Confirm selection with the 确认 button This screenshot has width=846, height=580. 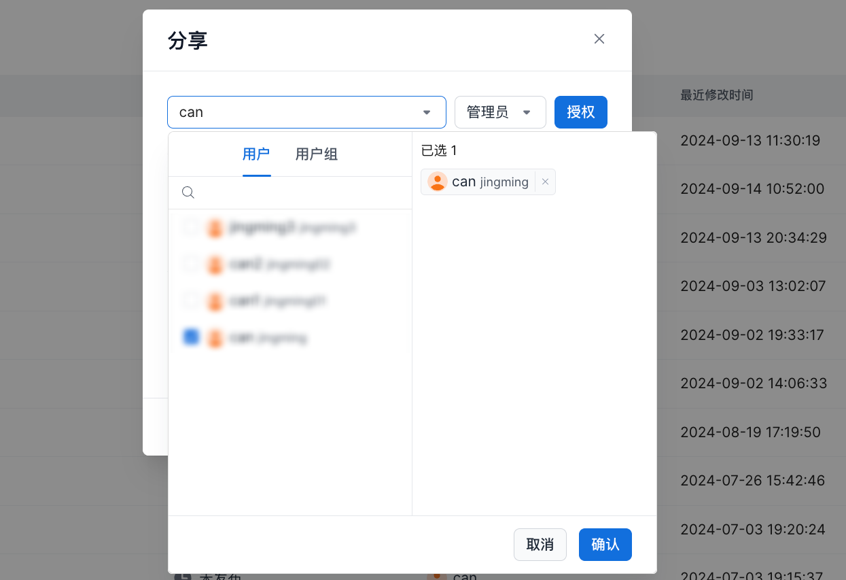click(x=605, y=545)
